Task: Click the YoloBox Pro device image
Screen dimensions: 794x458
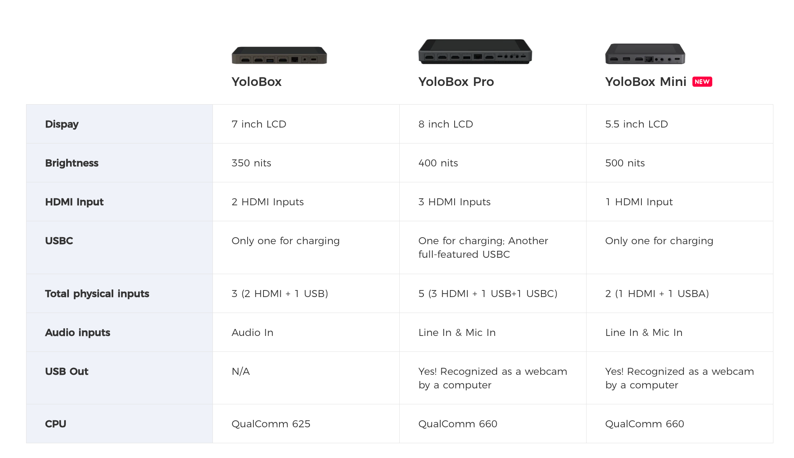Action: 475,51
